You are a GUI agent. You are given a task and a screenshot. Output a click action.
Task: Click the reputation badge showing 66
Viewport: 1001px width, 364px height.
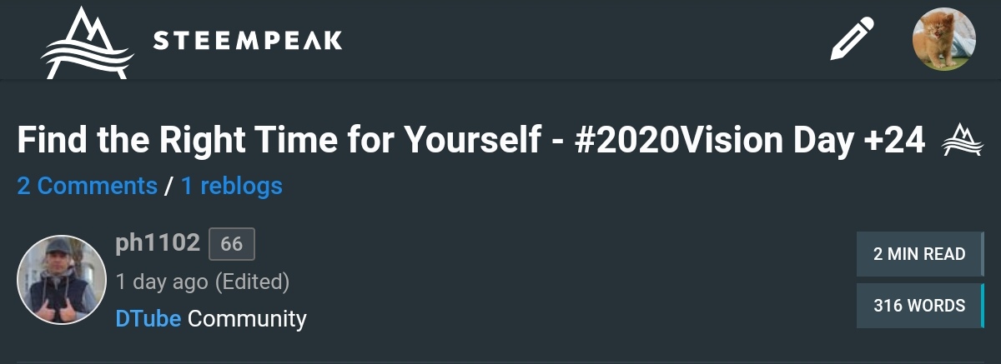point(231,244)
